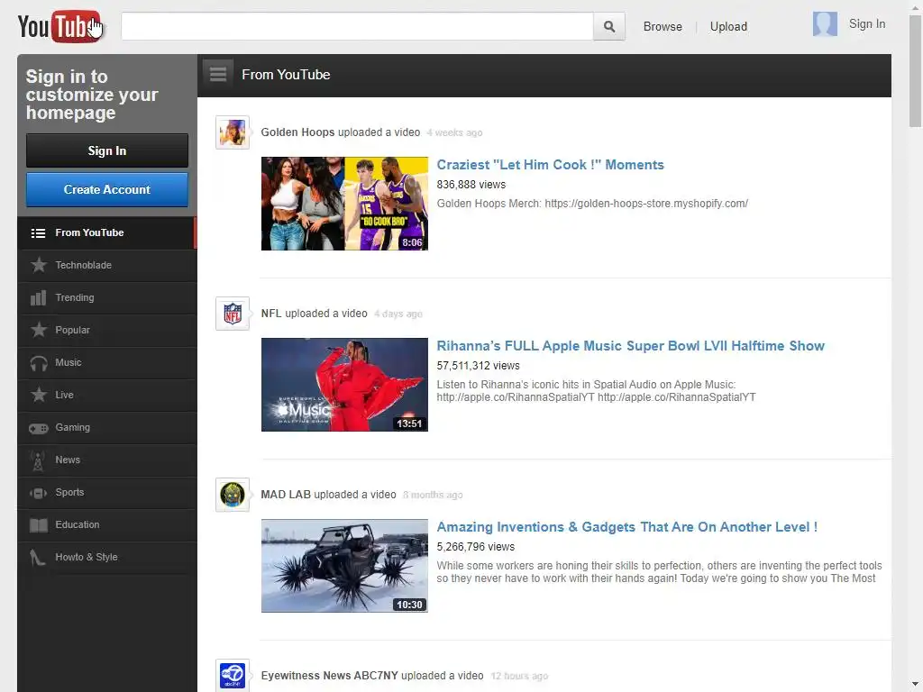Open Rihanna's FULL Apple Music Halftime Show title

coord(630,346)
